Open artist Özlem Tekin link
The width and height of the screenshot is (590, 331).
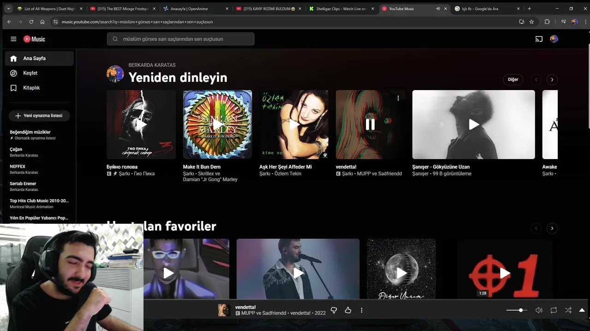[288, 174]
